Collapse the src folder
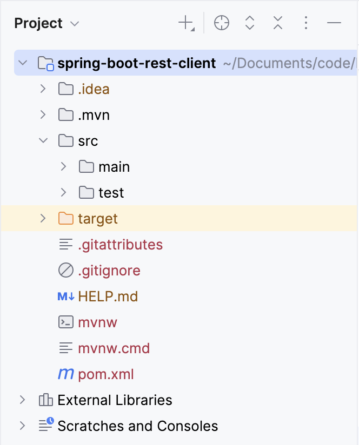The width and height of the screenshot is (359, 445). click(43, 141)
